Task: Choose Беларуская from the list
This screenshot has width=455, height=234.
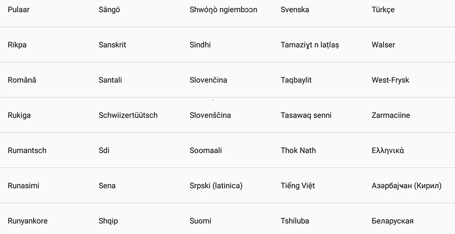Action: [392, 221]
